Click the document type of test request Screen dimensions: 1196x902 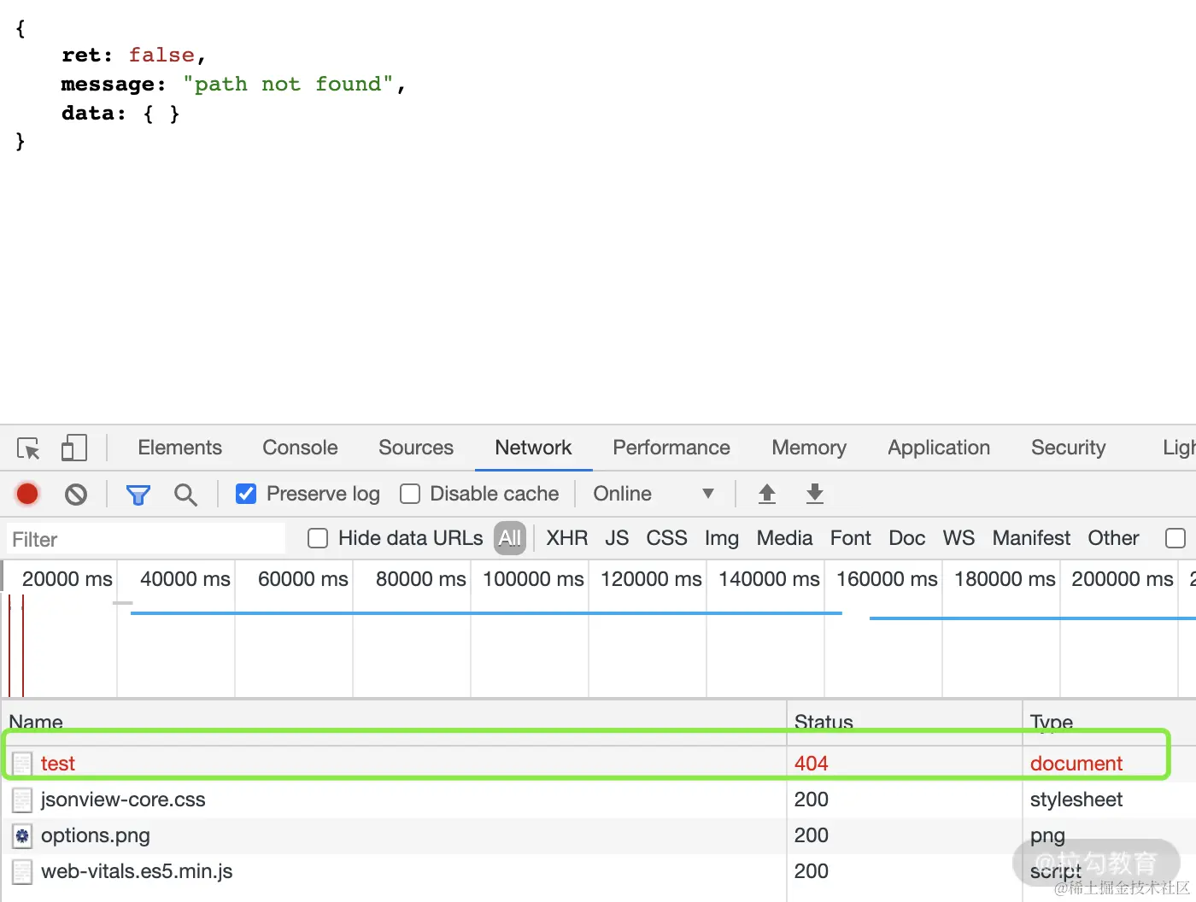(1076, 764)
